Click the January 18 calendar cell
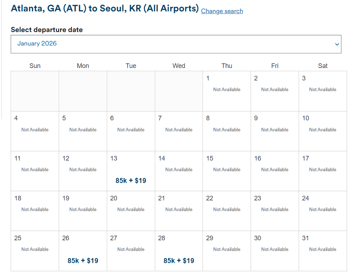The width and height of the screenshot is (356, 278). [x=35, y=211]
